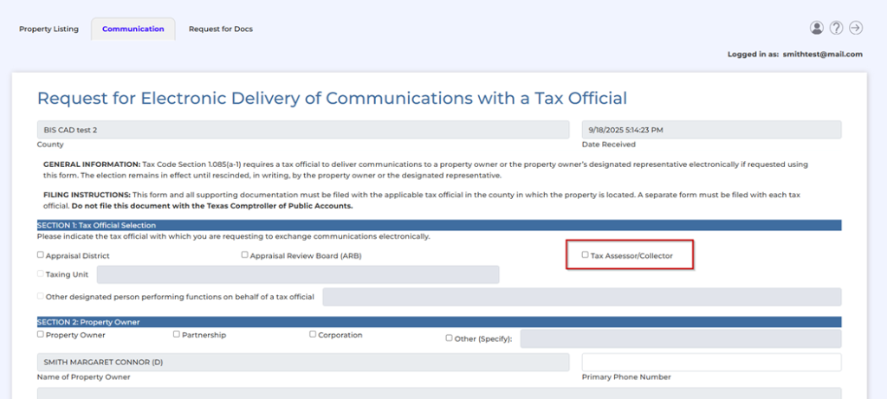Viewport: 887px width, 399px height.
Task: Click the logout arrow icon
Action: 856,28
